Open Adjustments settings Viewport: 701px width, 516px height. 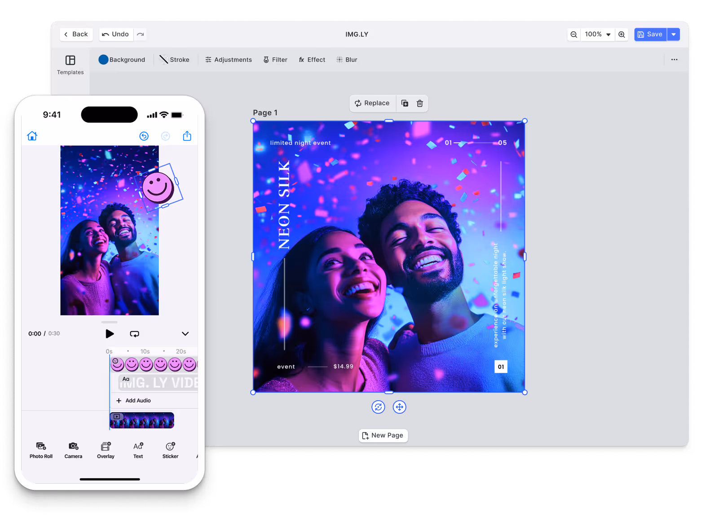(229, 60)
